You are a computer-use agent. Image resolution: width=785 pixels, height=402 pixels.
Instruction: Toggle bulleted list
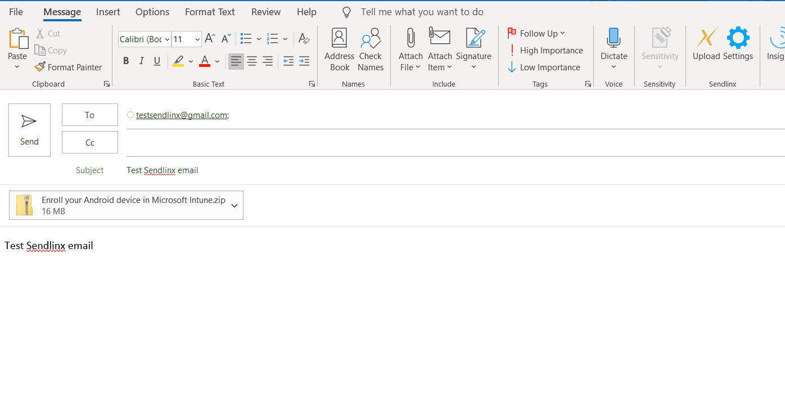coord(246,39)
